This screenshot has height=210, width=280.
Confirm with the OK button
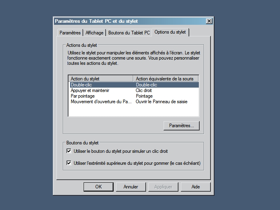click(x=98, y=187)
